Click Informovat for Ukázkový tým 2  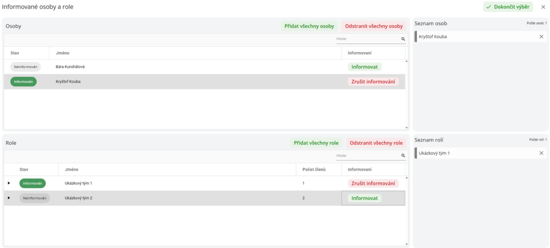(x=365, y=198)
